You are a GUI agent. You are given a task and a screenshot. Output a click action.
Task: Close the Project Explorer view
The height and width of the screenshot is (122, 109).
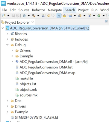[33, 22]
